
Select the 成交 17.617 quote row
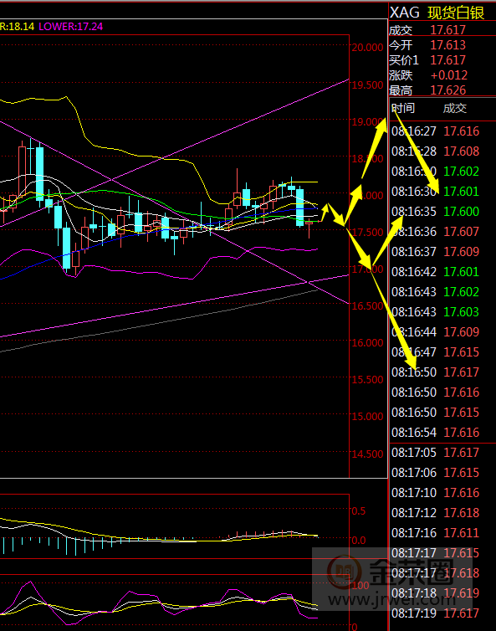pos(442,30)
